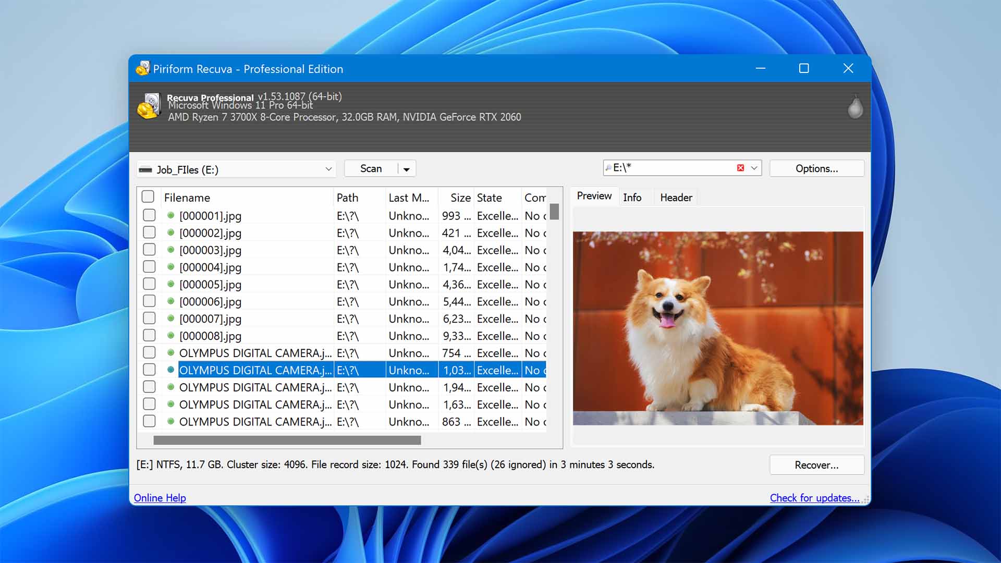Clear the E:\* filter with red X
The image size is (1001, 563).
point(740,168)
